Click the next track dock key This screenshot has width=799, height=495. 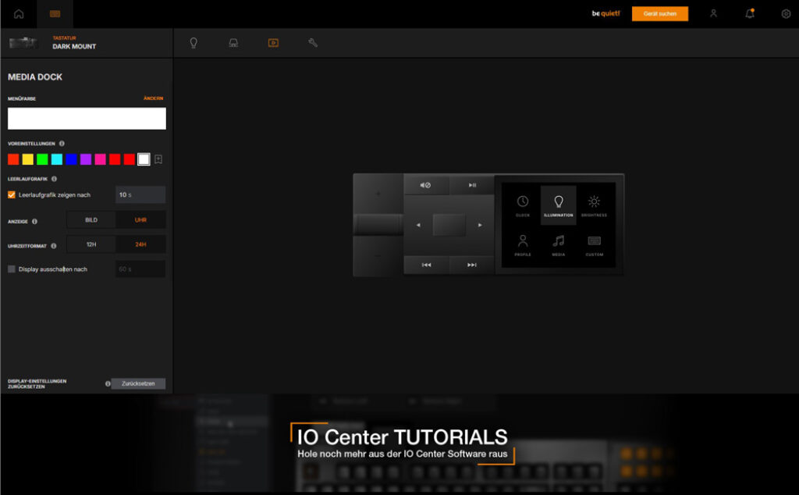[472, 265]
